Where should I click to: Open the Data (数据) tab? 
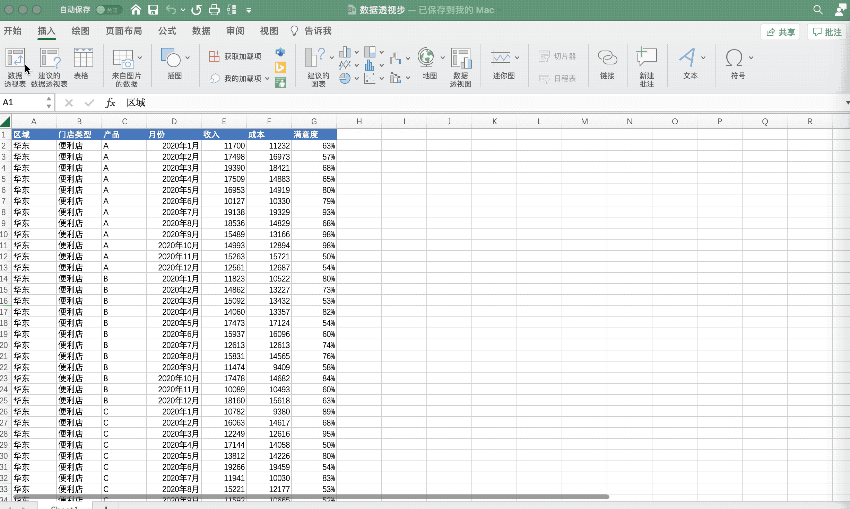201,31
